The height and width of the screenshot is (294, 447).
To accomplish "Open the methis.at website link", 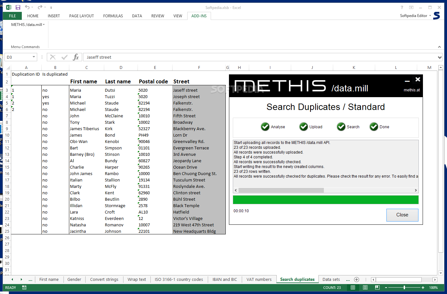I will click(x=412, y=90).
